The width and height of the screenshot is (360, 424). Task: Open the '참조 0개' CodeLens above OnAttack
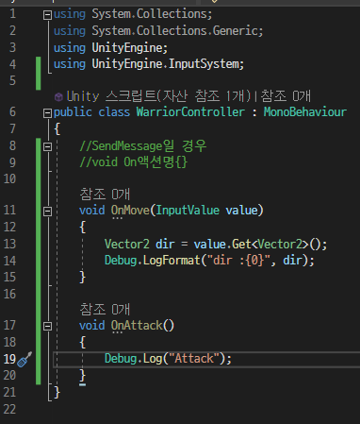tap(105, 309)
